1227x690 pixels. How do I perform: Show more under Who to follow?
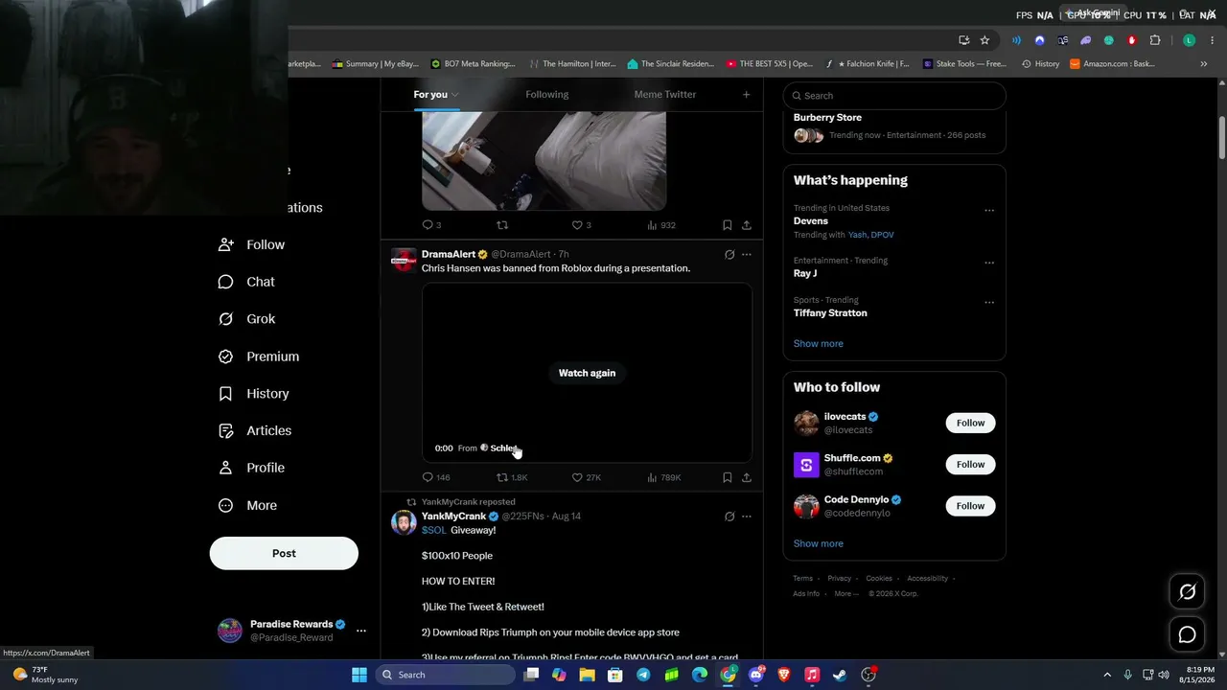(x=819, y=543)
